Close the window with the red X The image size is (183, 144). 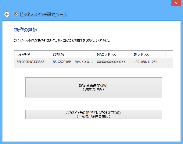coord(176,3)
